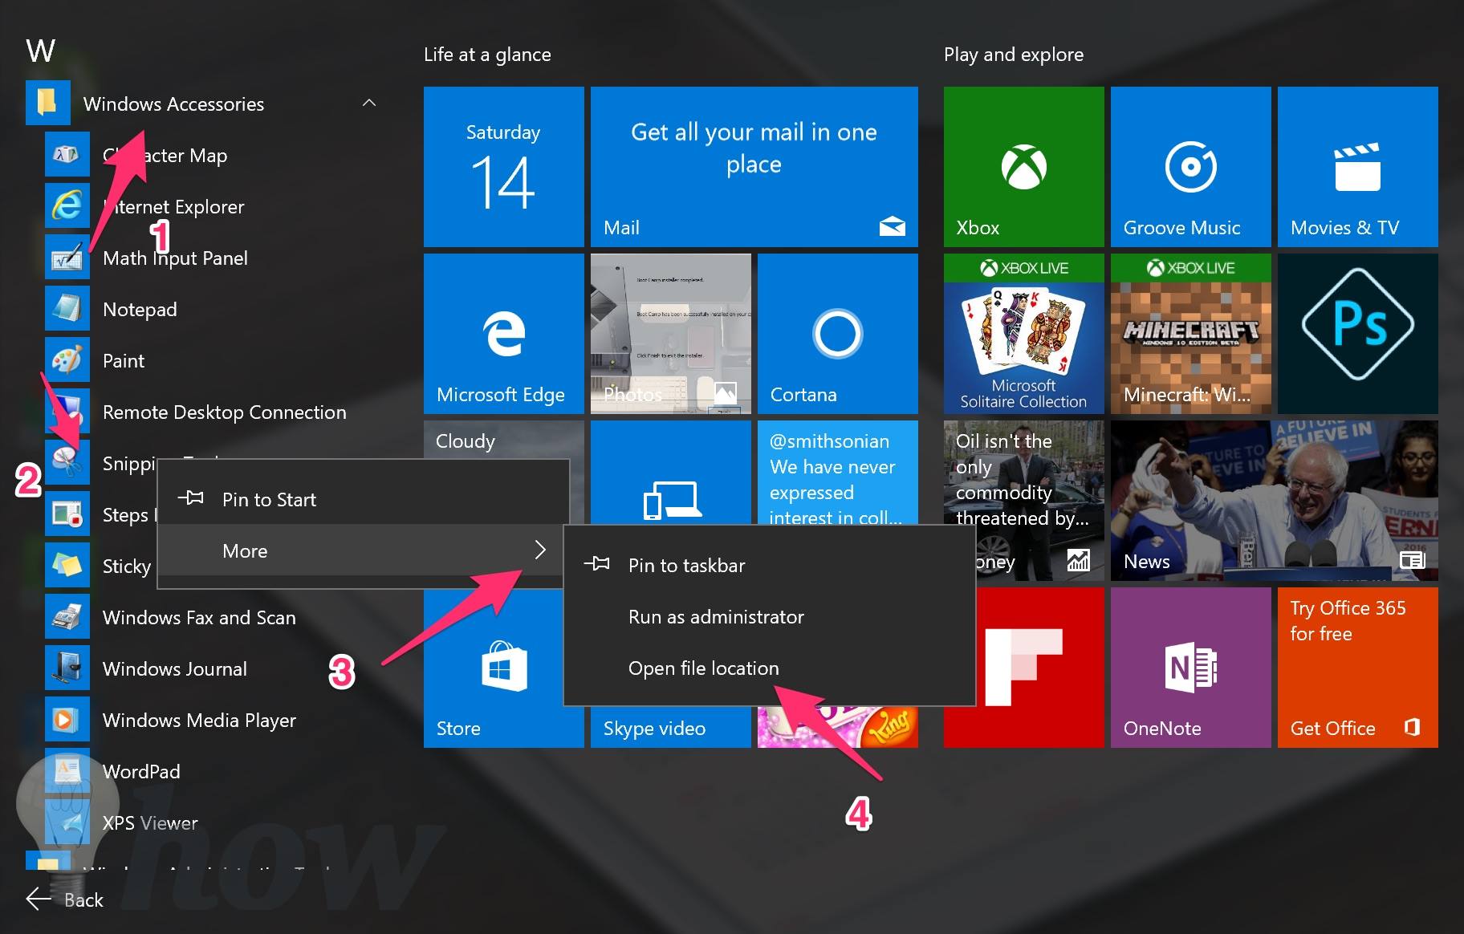Open the Skype video tile
The width and height of the screenshot is (1464, 934).
tap(670, 727)
